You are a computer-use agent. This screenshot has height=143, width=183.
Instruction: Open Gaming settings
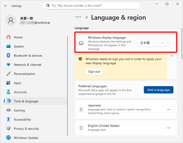[x=36, y=110]
